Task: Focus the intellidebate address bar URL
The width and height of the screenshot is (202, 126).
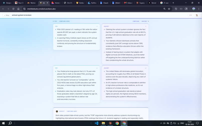Action: coord(41,9)
